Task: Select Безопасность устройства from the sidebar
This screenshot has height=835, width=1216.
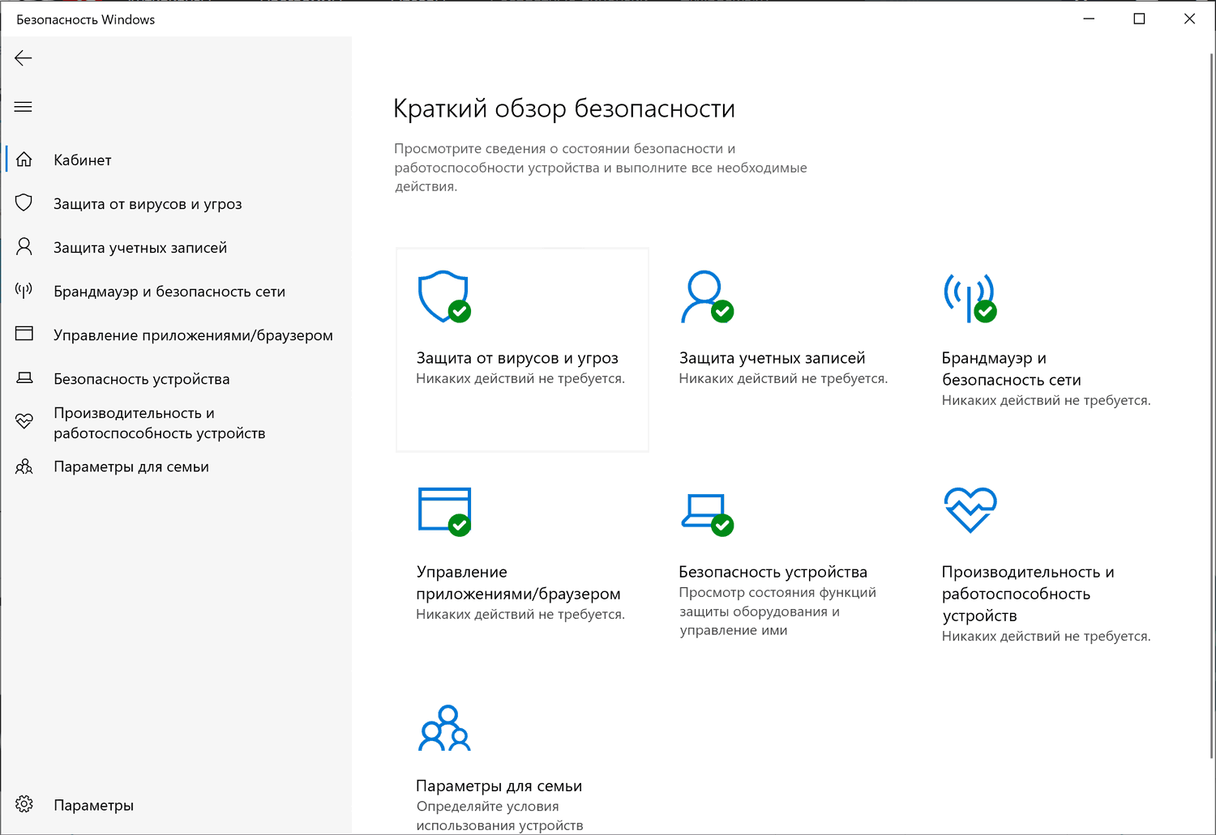Action: [142, 377]
